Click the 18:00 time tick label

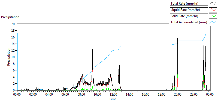coord(162,95)
